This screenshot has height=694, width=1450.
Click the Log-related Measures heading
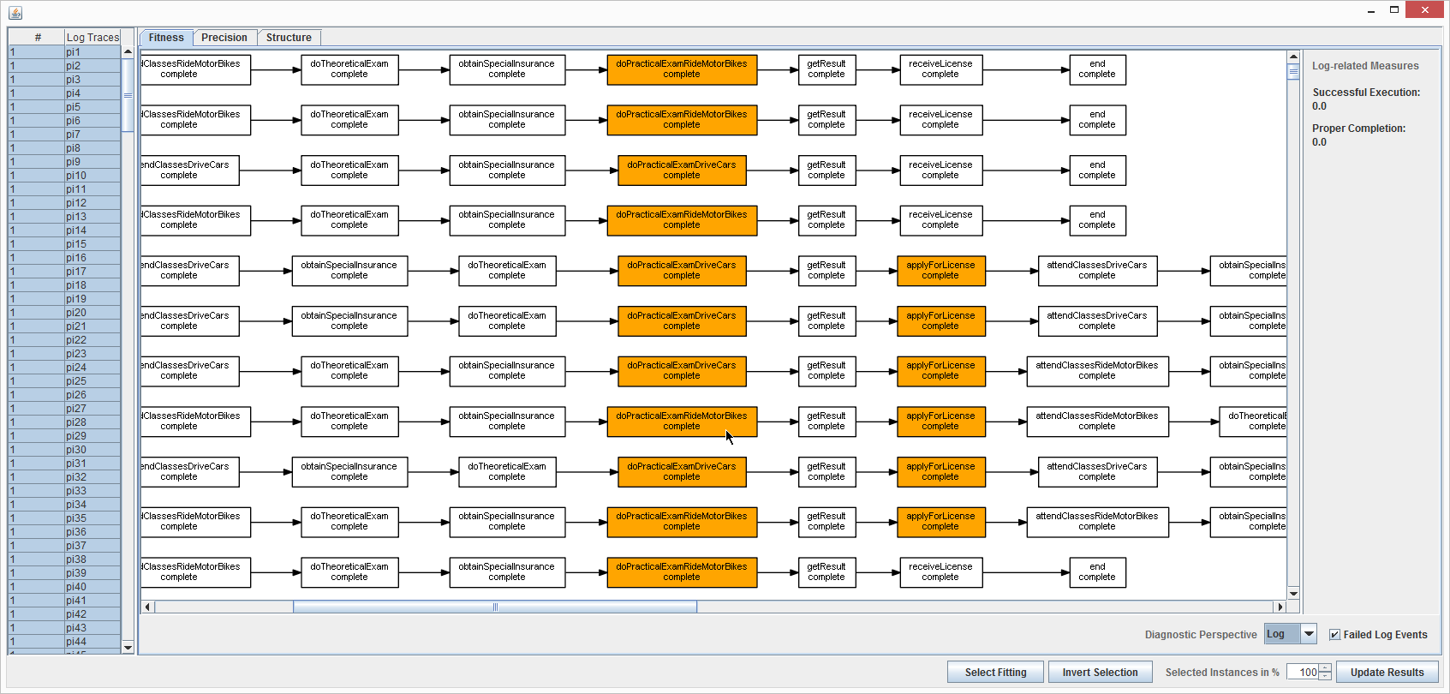(1365, 66)
